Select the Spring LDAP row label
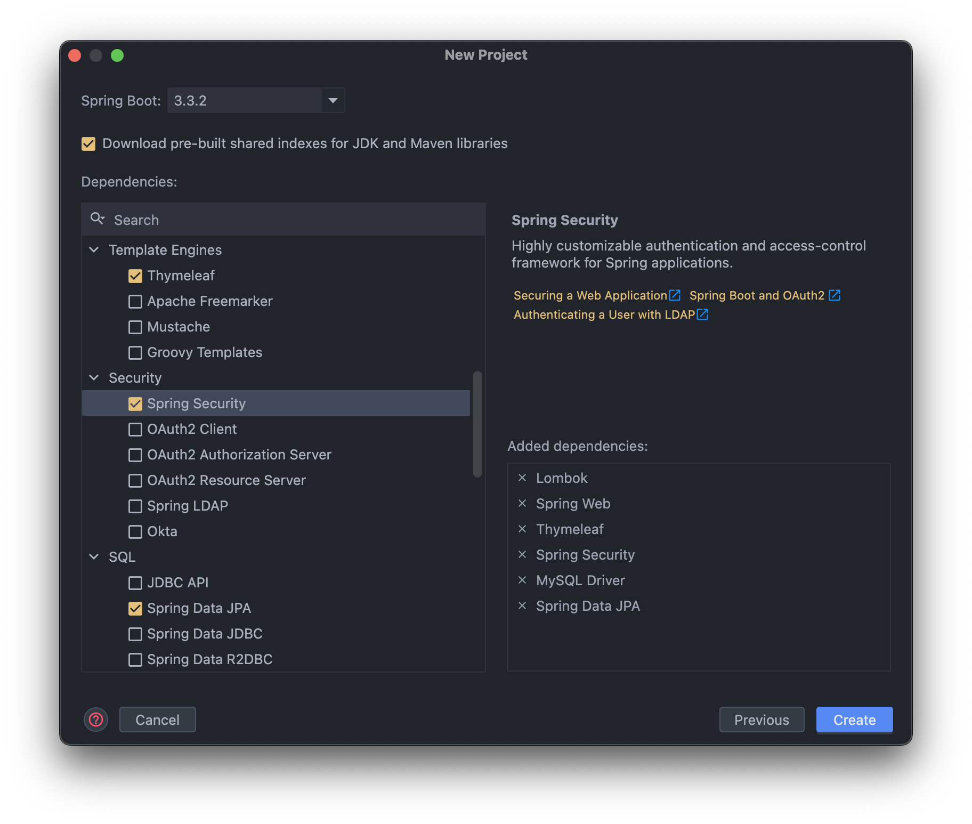Viewport: 972px width, 824px height. point(188,506)
